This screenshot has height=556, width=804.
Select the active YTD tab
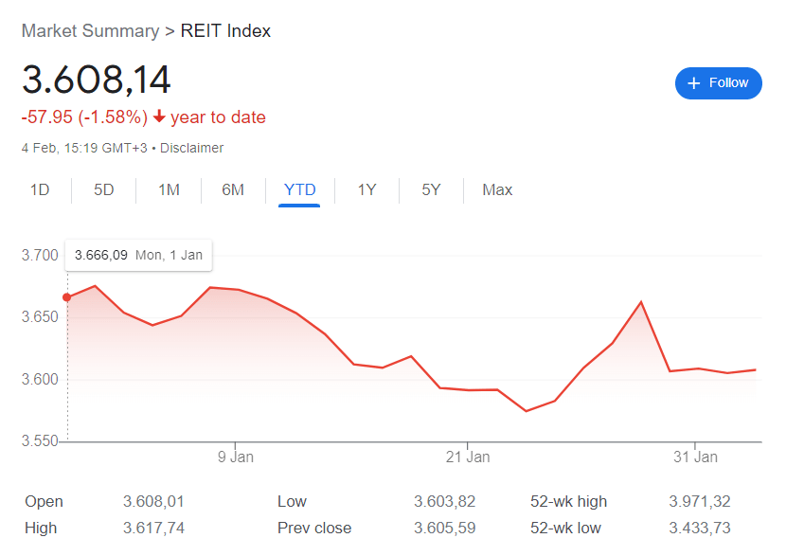tap(299, 189)
